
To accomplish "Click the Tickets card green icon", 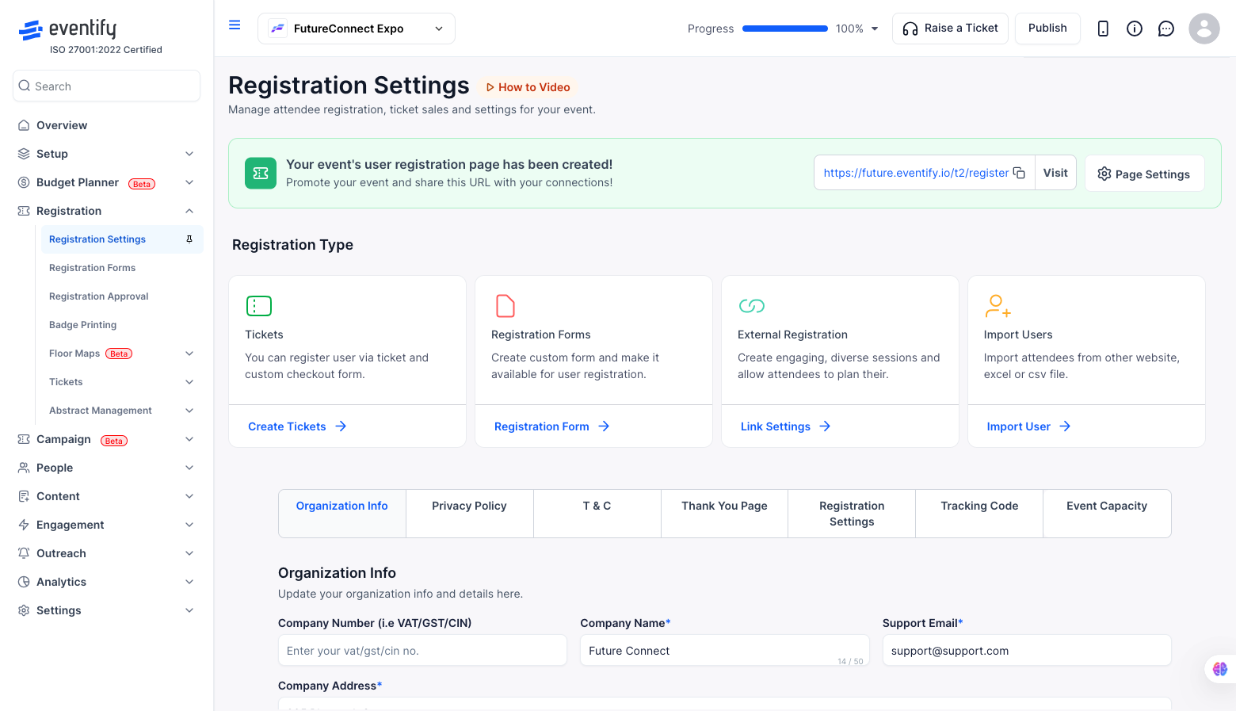I will [x=259, y=306].
